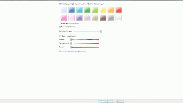
Task: Choose the cyan color swatch
Action: point(79,10)
